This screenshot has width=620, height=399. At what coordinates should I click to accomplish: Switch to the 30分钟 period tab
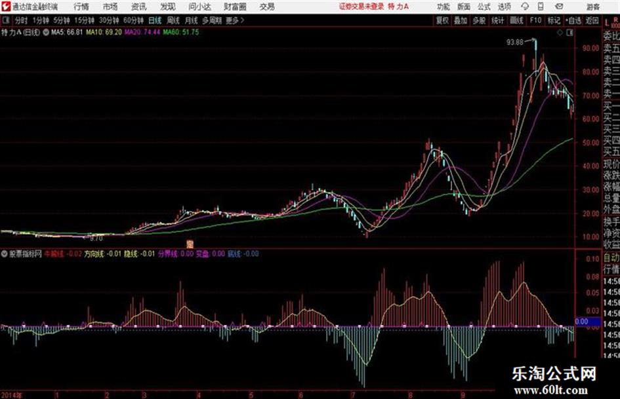pos(109,20)
